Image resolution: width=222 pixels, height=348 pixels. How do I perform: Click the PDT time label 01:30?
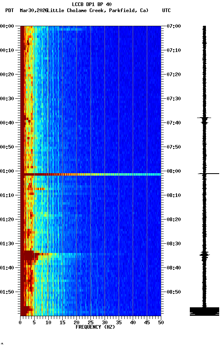click(7, 244)
